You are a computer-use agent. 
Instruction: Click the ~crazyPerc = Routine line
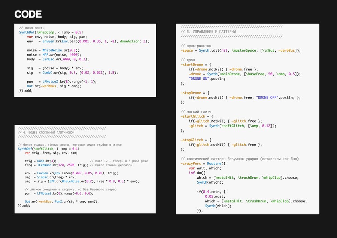(202, 164)
